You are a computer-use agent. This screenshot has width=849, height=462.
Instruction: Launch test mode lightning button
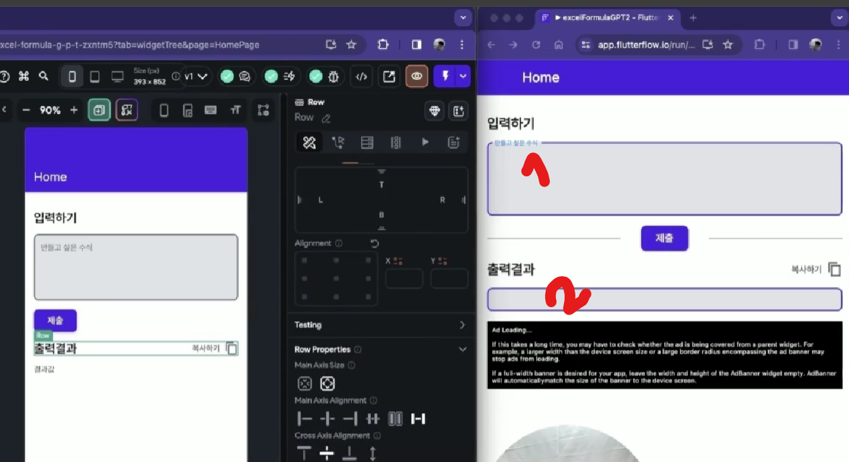click(445, 76)
